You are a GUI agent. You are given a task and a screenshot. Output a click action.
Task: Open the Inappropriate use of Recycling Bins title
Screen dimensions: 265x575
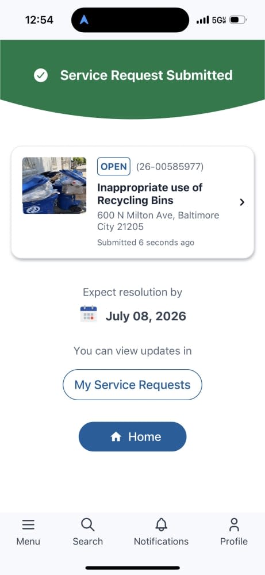[x=150, y=194]
